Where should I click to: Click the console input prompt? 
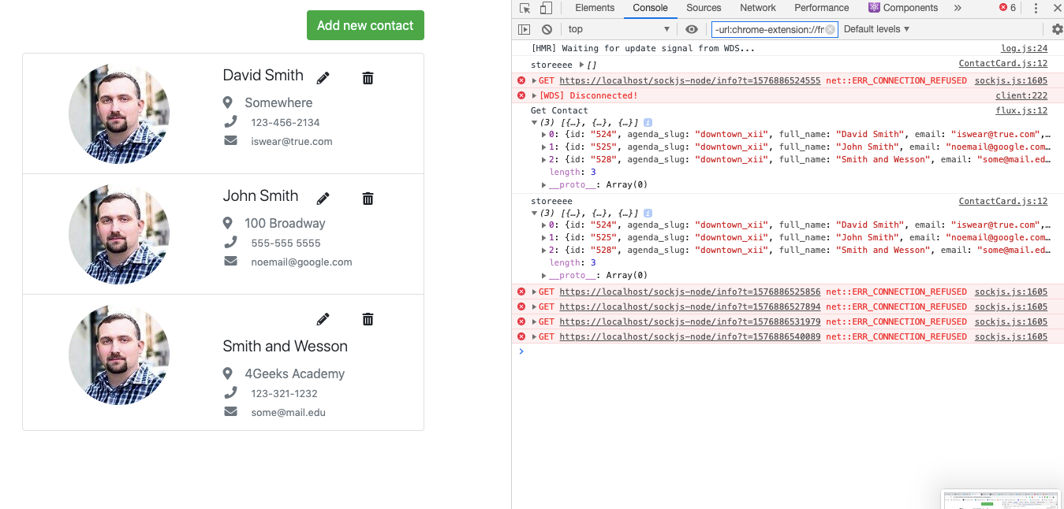[789, 351]
